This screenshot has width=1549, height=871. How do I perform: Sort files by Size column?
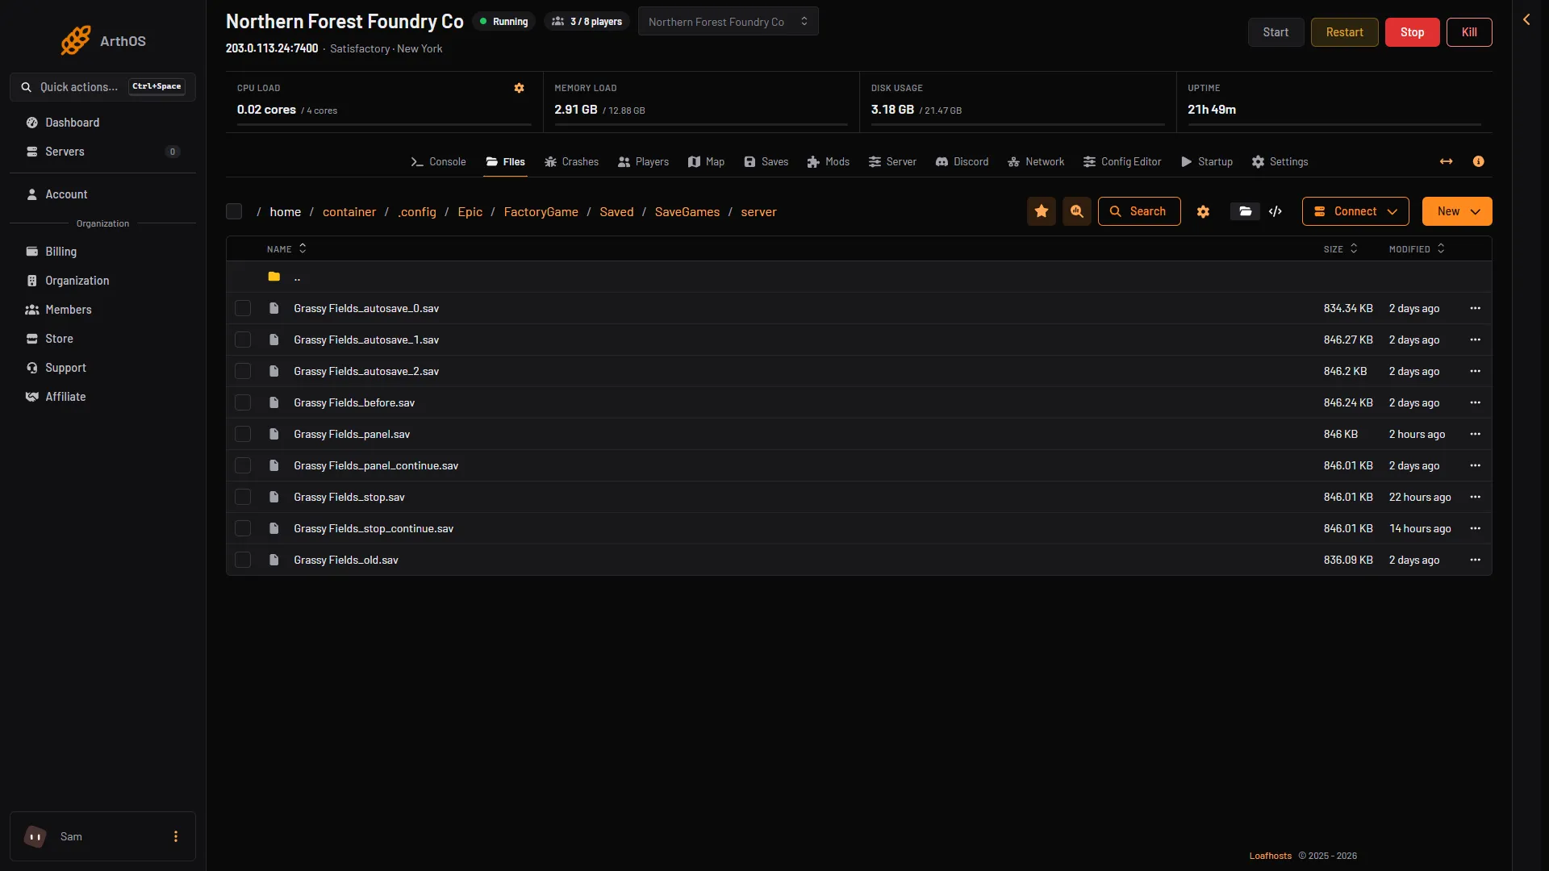pos(1340,249)
